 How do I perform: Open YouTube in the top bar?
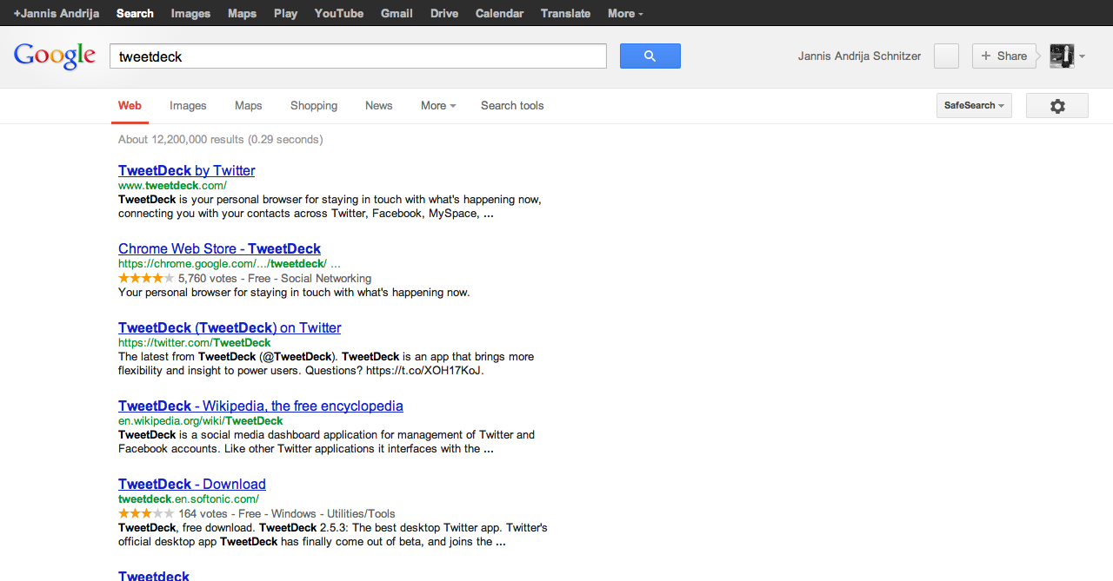(339, 13)
